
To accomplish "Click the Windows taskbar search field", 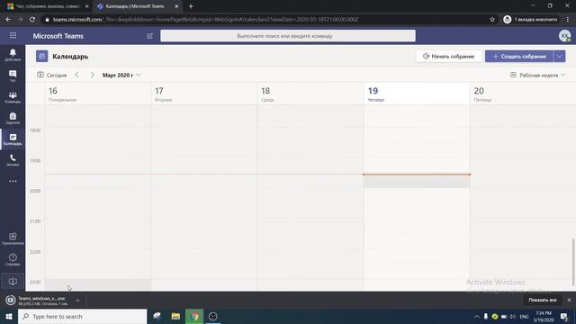I will 82,316.
